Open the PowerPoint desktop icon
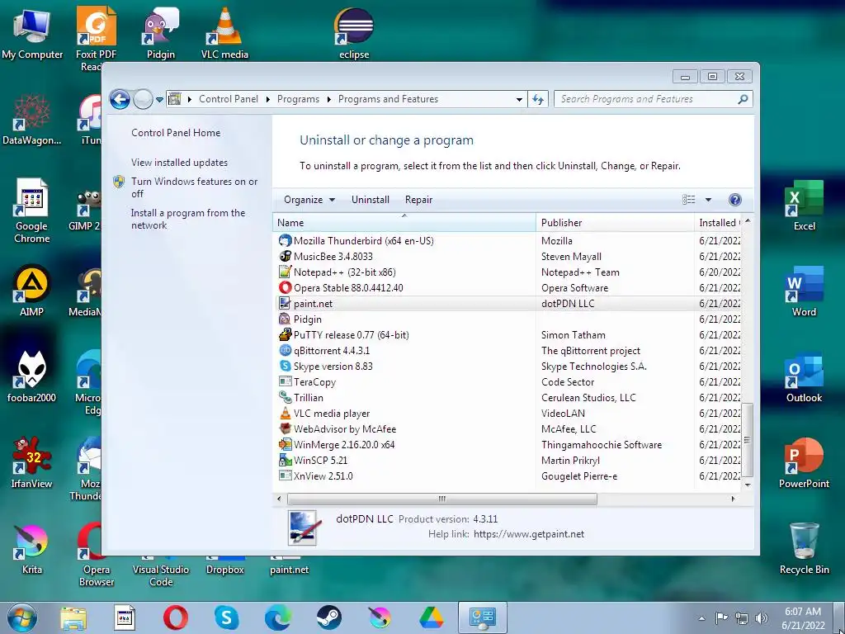This screenshot has height=634, width=845. coord(804,462)
